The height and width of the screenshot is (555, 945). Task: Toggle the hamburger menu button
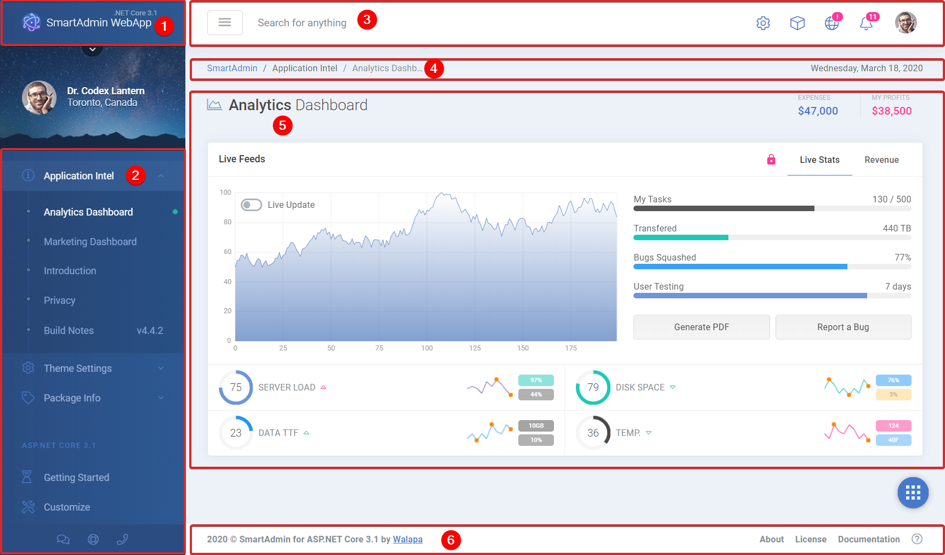pos(225,22)
